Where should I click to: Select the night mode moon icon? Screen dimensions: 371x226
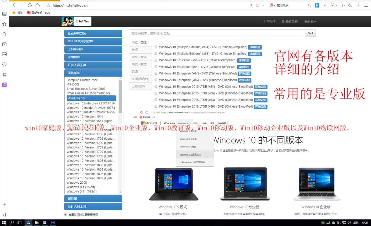pyautogui.click(x=350, y=5)
